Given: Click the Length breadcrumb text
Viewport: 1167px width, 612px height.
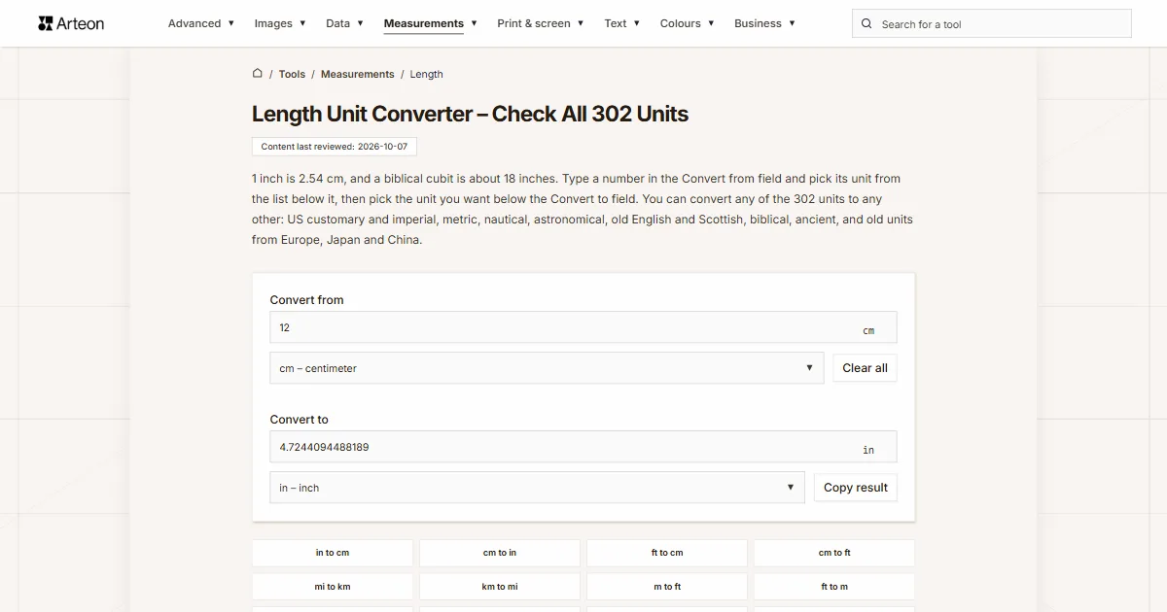Looking at the screenshot, I should [426, 74].
